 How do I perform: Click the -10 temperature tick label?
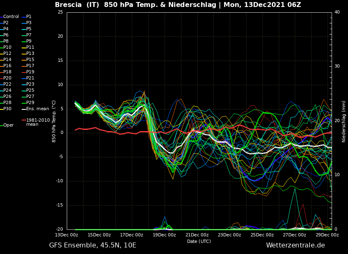coord(60,181)
